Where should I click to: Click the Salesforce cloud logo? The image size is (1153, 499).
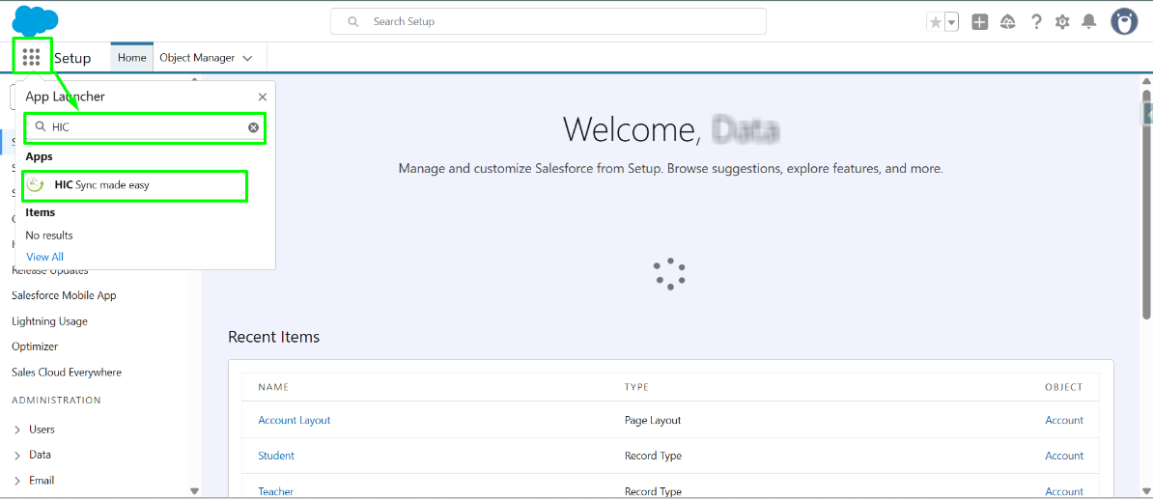pyautogui.click(x=35, y=18)
